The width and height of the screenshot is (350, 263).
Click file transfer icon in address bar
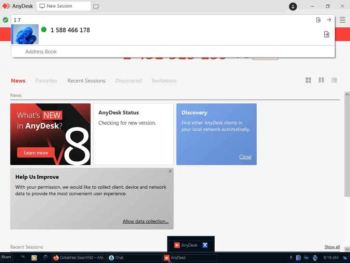point(318,20)
